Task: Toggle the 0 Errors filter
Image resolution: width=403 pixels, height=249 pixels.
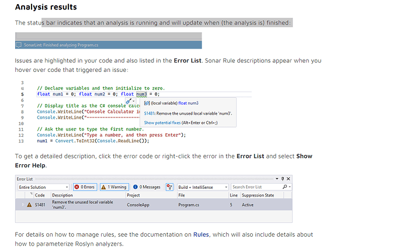Action: [85, 187]
